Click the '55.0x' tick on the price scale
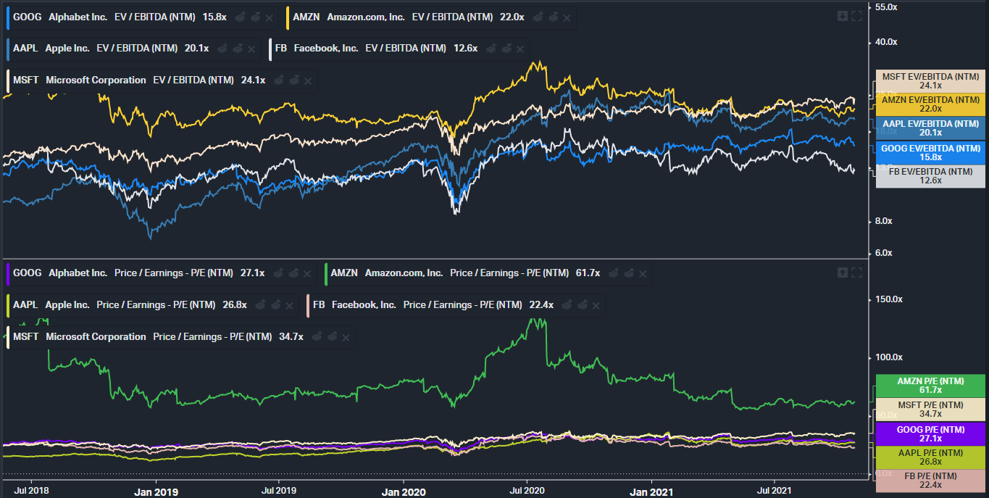Image resolution: width=989 pixels, height=498 pixels. [887, 7]
